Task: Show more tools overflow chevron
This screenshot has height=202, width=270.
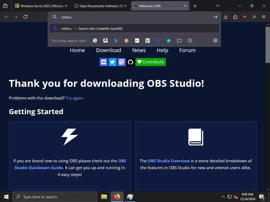Action: point(254,17)
